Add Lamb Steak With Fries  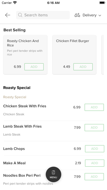[x=94, y=127]
